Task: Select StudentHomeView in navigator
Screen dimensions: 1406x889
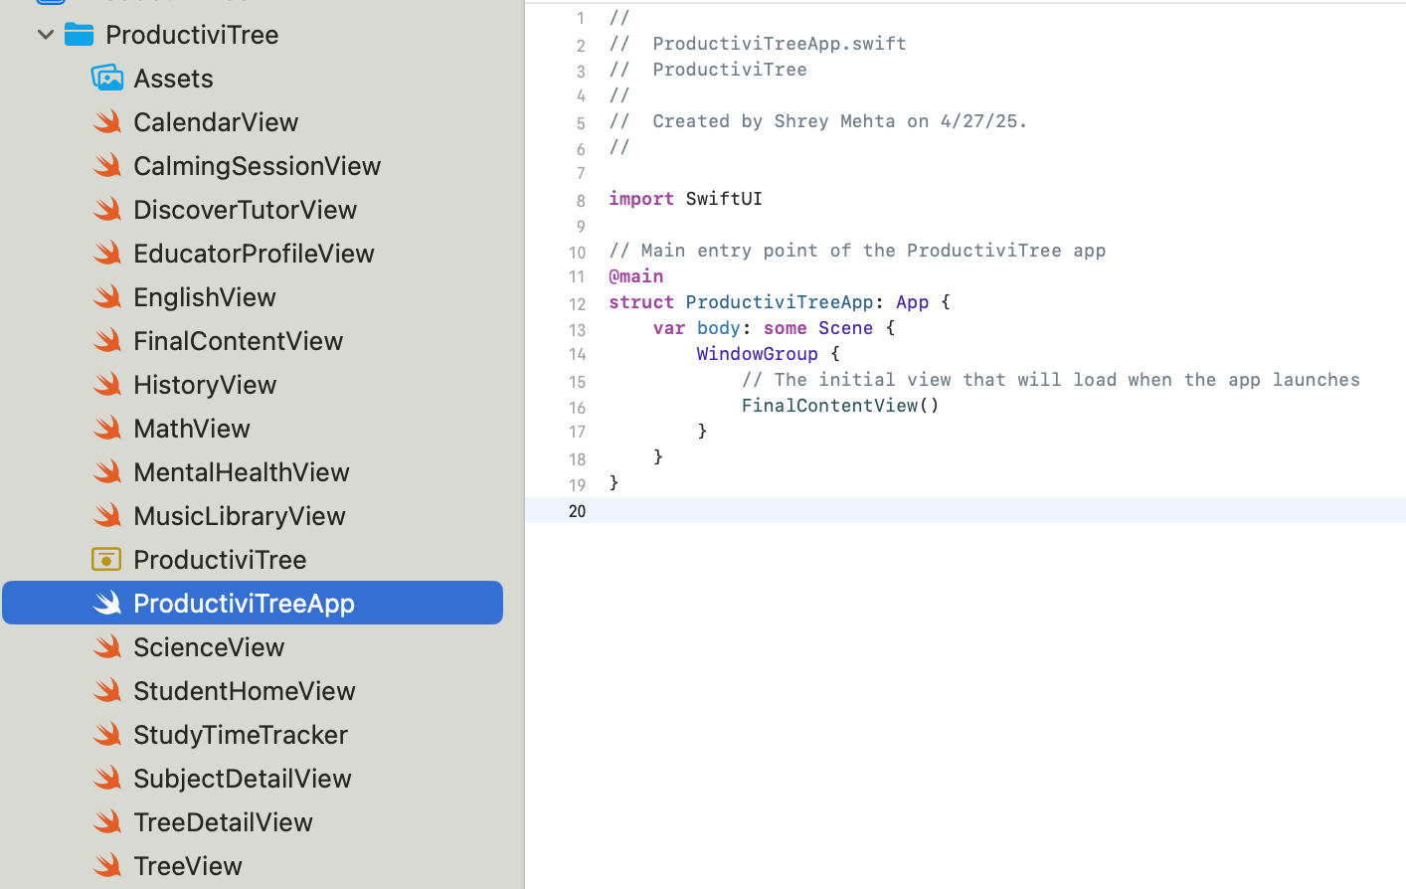Action: (245, 690)
